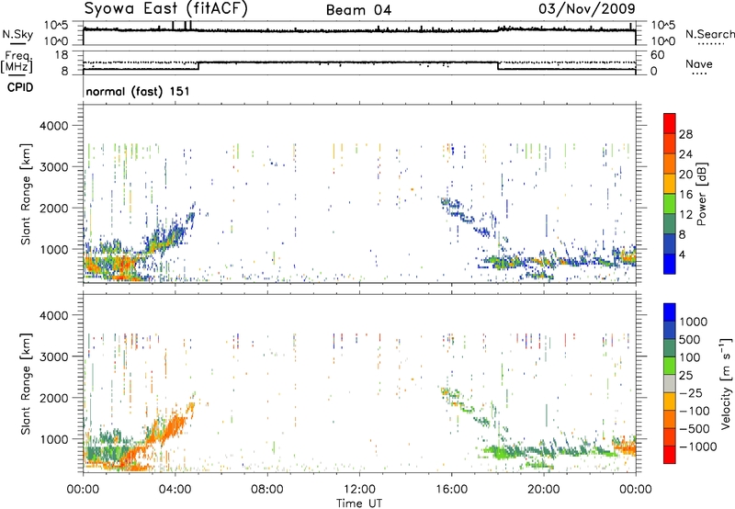Click the 'Nave' legend label
Image resolution: width=735 pixels, height=509 pixels.
pos(699,64)
